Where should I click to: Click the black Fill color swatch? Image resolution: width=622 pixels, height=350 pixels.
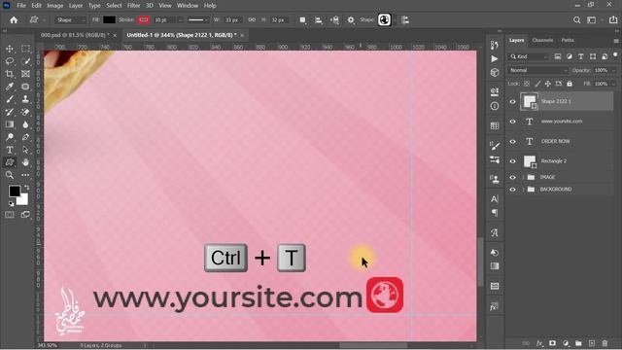pos(109,19)
